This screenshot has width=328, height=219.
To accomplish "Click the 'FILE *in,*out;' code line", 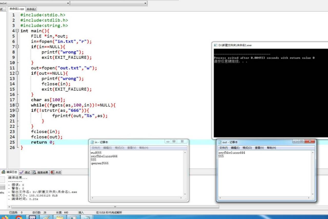I will click(49, 36).
